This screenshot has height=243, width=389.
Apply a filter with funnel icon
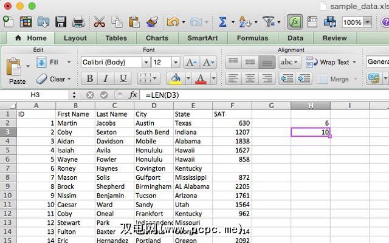[x=269, y=22]
